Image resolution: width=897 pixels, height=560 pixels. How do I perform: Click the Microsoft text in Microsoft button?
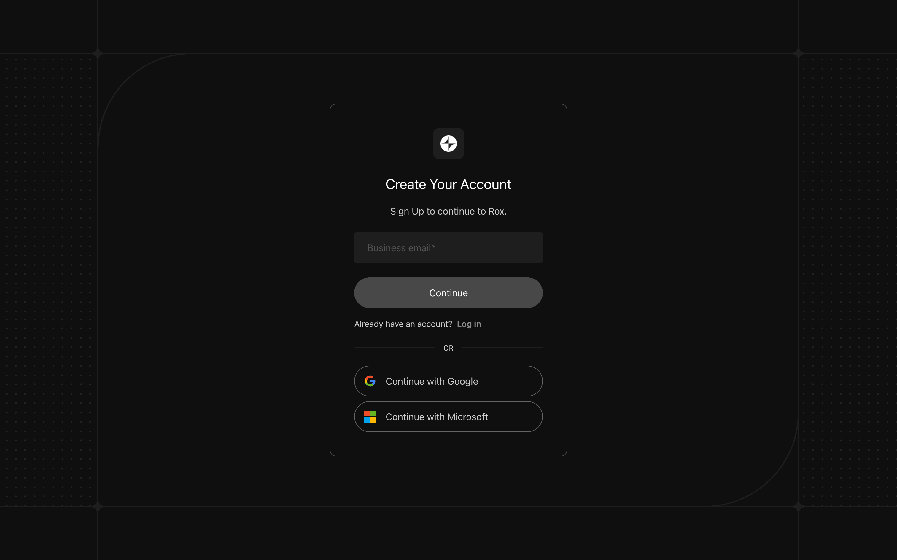(467, 417)
